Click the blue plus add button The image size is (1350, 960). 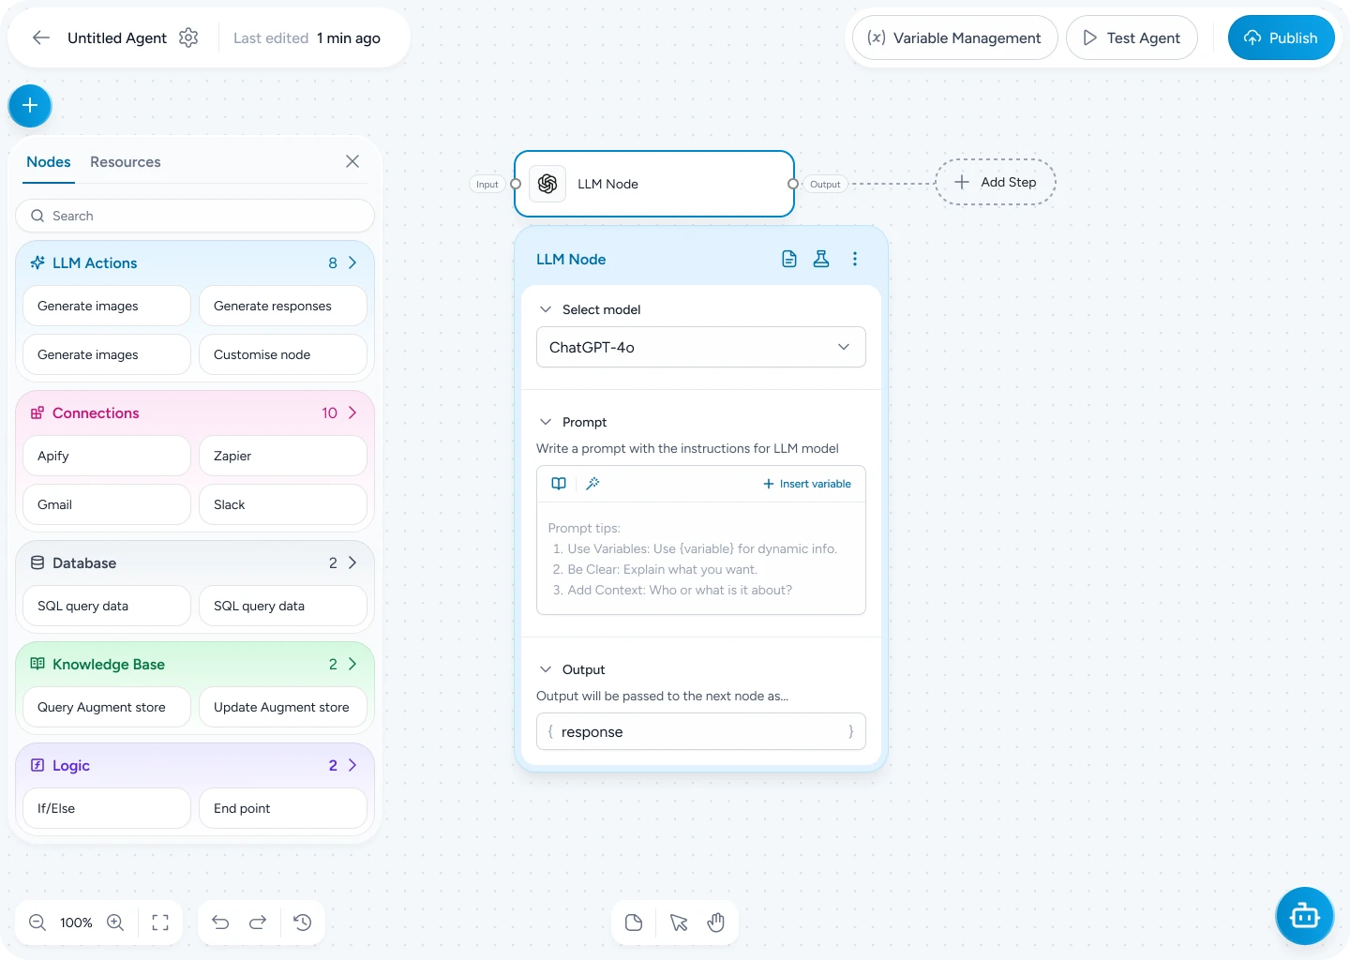click(x=30, y=106)
